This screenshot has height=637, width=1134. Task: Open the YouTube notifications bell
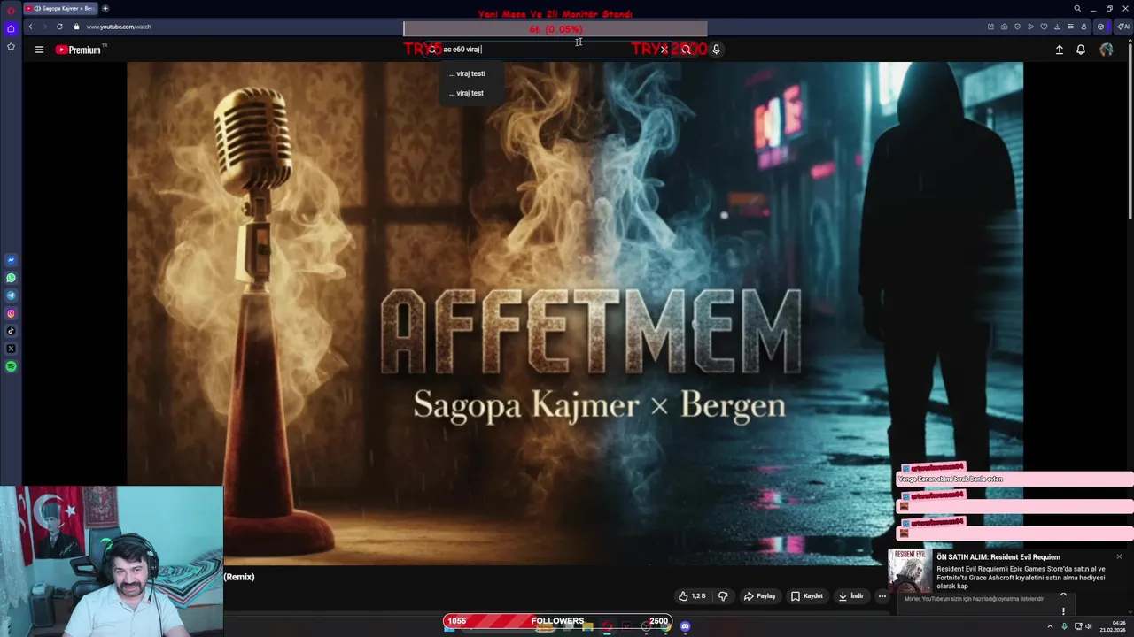point(1081,50)
